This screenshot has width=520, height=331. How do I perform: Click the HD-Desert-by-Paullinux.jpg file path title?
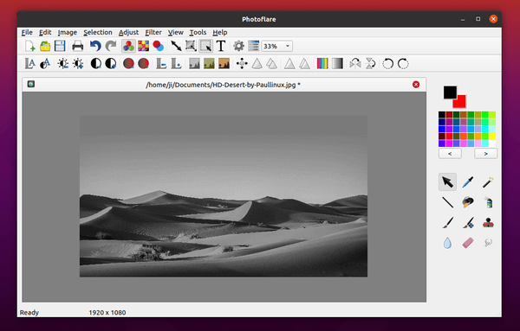[223, 85]
